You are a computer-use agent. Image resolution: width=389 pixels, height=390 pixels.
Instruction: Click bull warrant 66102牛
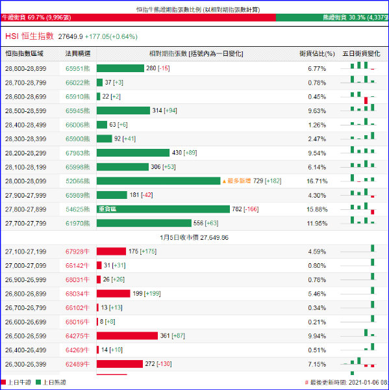[77, 308]
